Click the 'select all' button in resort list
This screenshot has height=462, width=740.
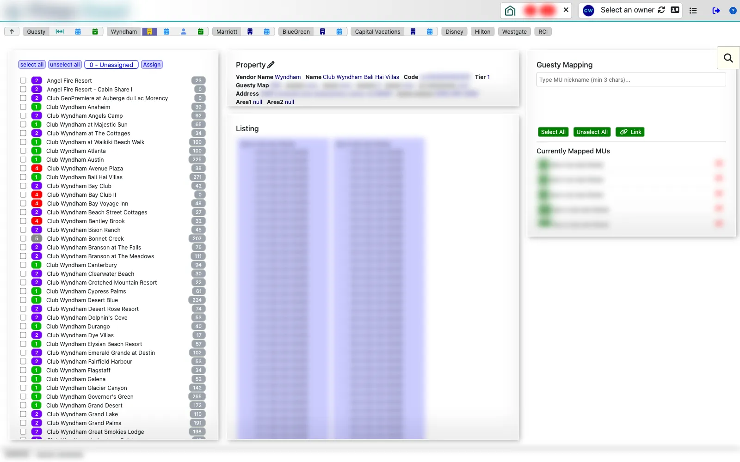pyautogui.click(x=32, y=65)
